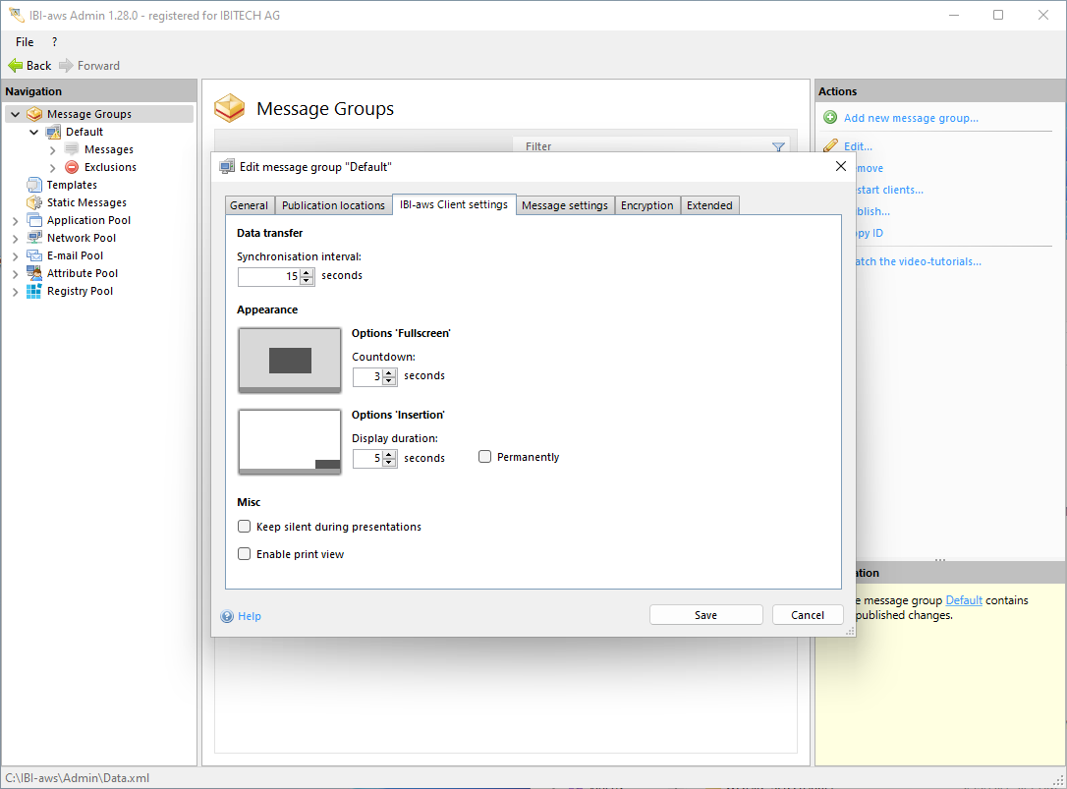Enable the Permanently checkbox

click(x=485, y=457)
